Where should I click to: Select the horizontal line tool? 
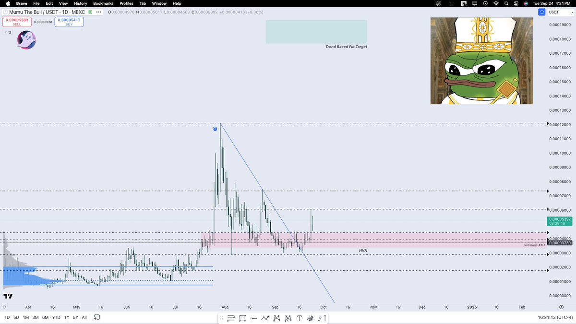(254, 318)
